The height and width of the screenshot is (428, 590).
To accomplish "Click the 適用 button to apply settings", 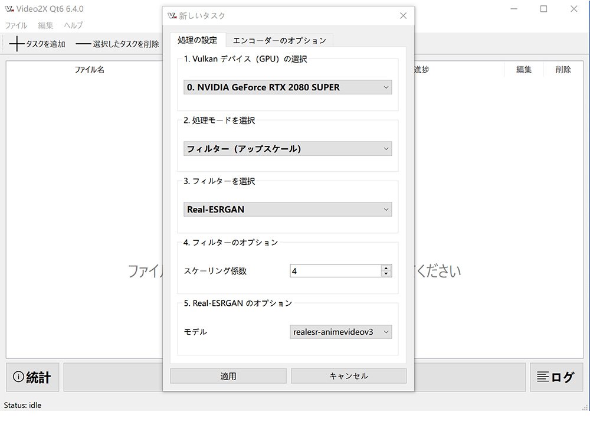I will tap(228, 375).
